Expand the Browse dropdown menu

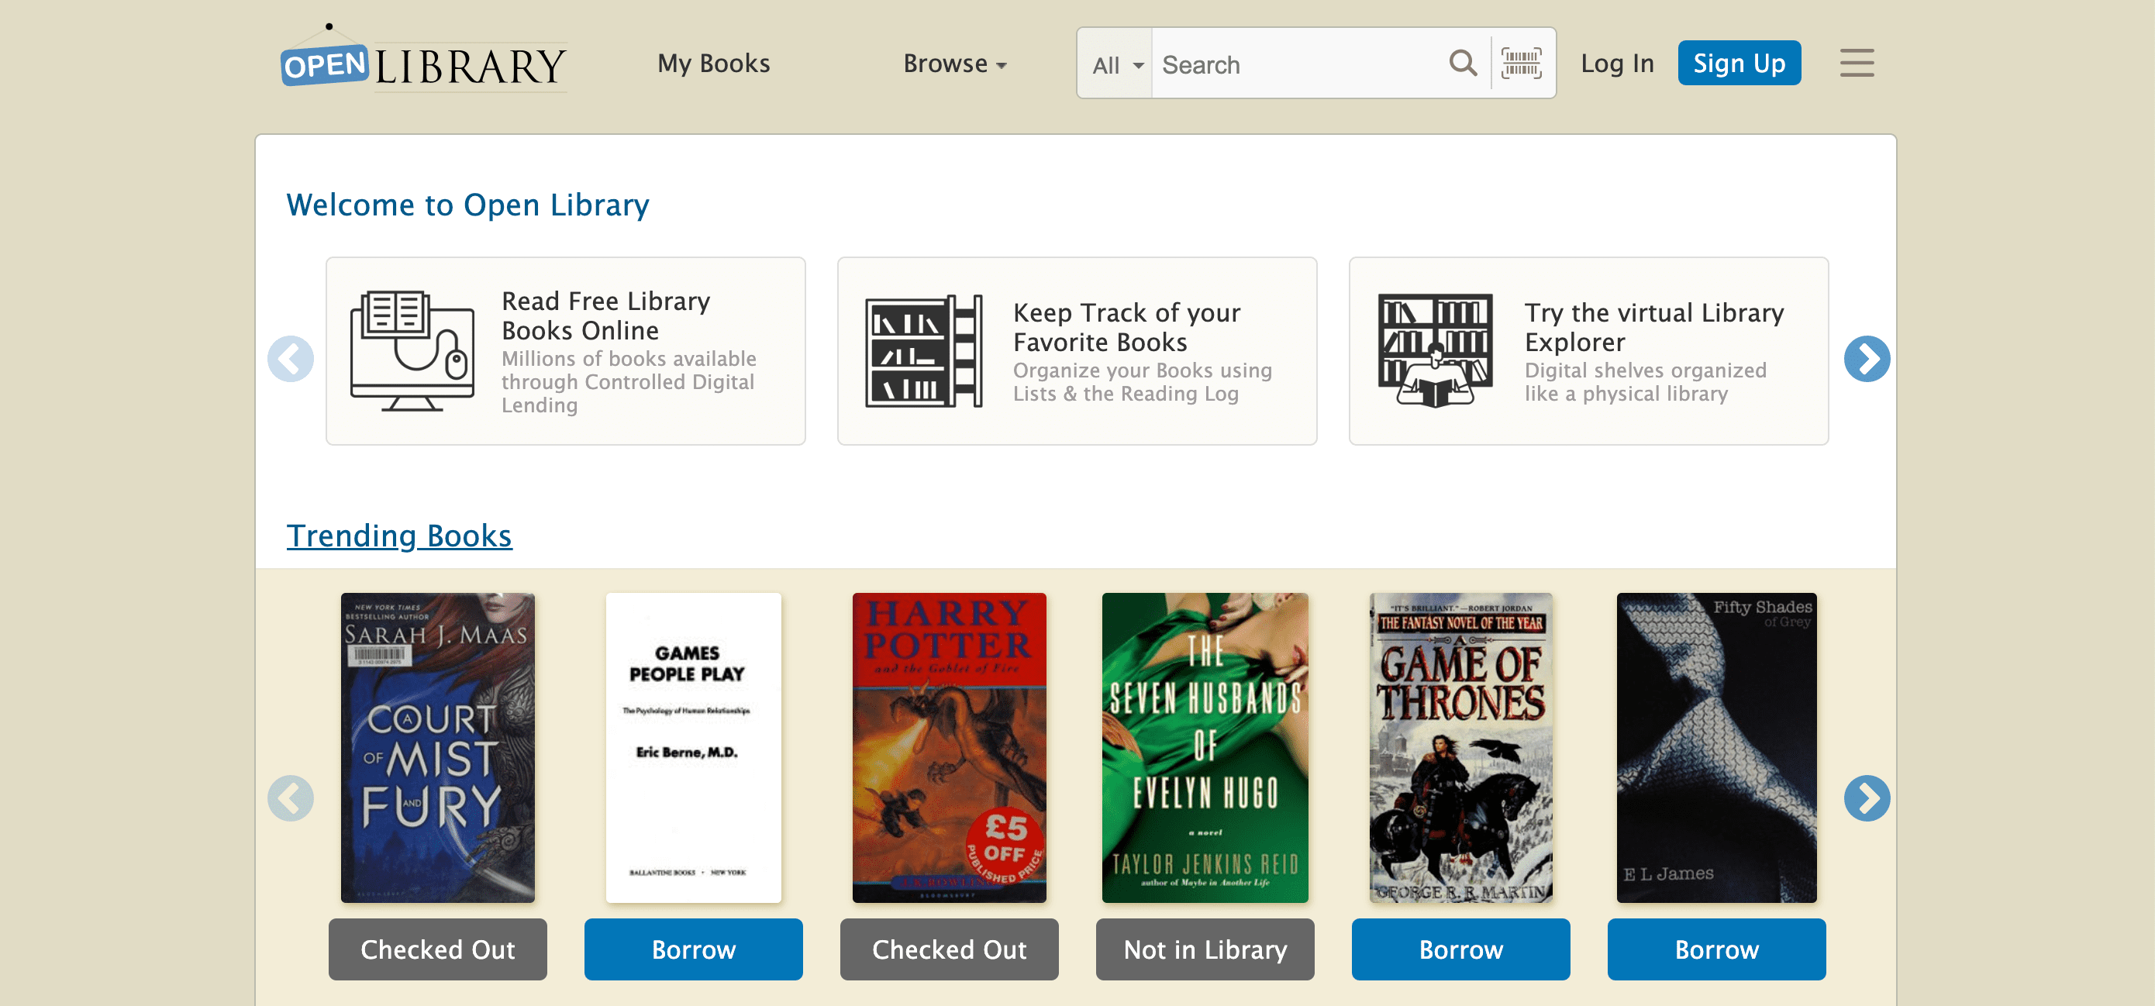pyautogui.click(x=954, y=64)
